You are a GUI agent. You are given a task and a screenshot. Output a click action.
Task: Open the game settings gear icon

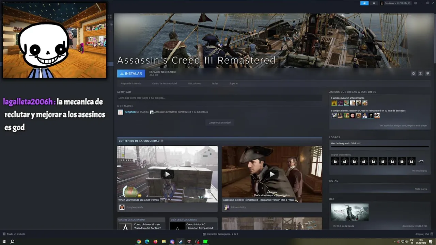(x=414, y=73)
